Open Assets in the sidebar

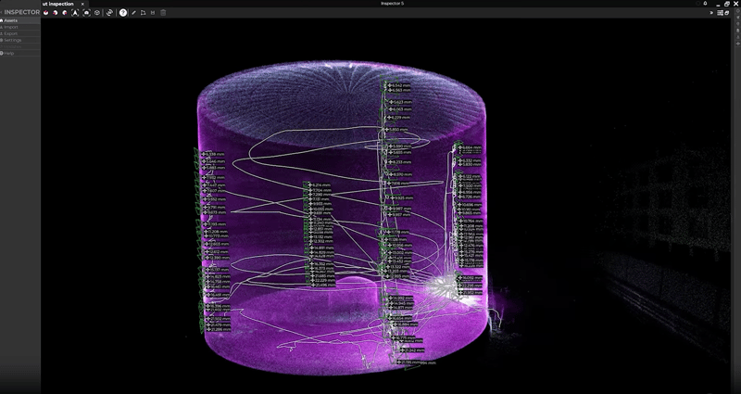pyautogui.click(x=19, y=20)
